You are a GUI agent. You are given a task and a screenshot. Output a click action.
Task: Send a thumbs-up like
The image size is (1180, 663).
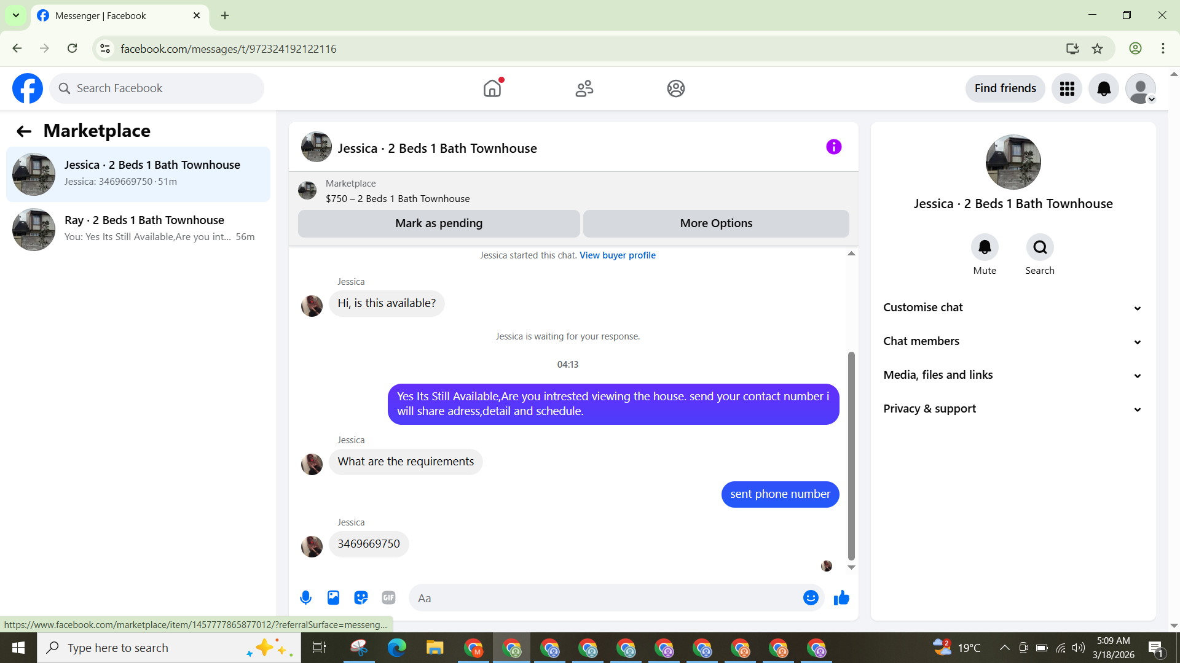pyautogui.click(x=841, y=598)
